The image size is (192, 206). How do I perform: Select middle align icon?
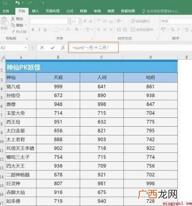pyautogui.click(x=105, y=21)
